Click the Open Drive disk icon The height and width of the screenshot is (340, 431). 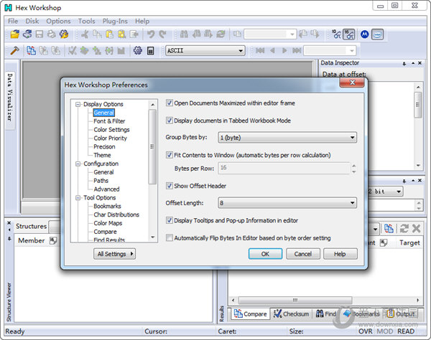coord(27,34)
